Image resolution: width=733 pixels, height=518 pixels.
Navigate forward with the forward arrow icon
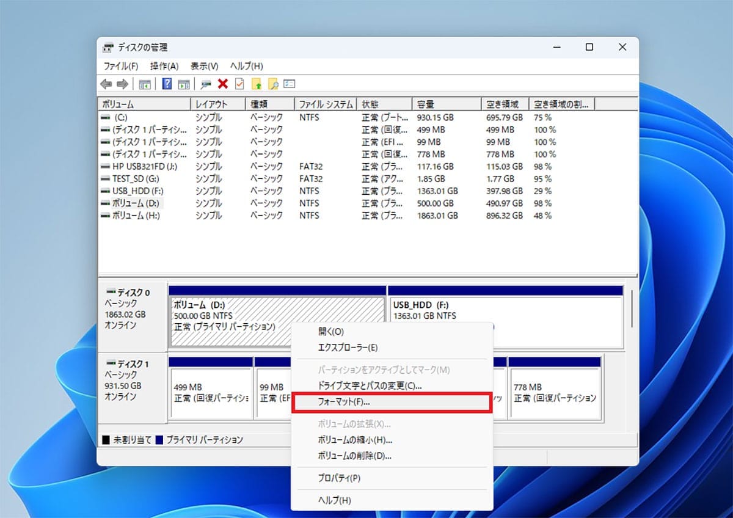point(122,84)
